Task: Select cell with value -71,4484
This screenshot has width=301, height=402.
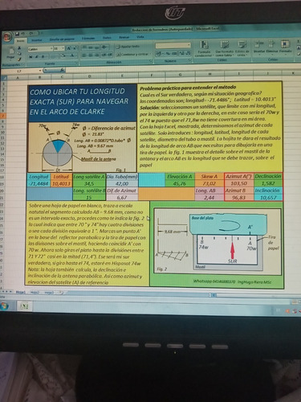Action: click(39, 183)
